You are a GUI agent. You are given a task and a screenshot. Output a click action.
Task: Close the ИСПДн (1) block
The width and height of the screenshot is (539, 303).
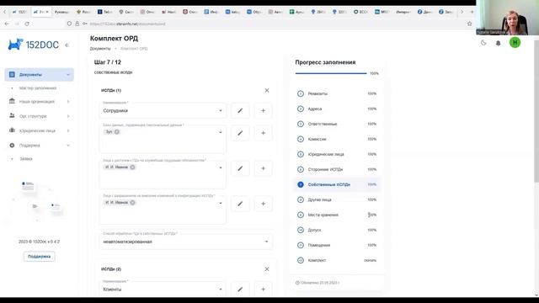pyautogui.click(x=267, y=90)
